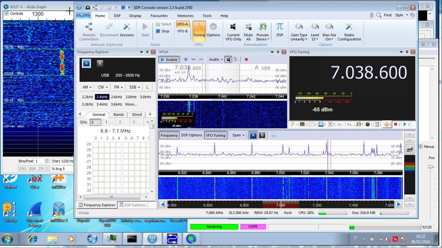Open Radio Configuration
This screenshot has width=442, height=248.
click(349, 32)
